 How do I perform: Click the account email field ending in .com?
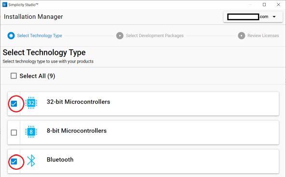(x=248, y=17)
